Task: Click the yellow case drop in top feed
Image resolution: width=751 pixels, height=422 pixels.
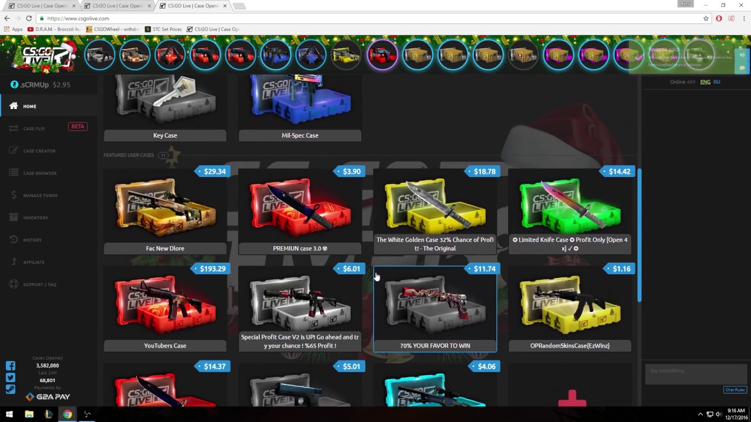Action: tap(346, 55)
